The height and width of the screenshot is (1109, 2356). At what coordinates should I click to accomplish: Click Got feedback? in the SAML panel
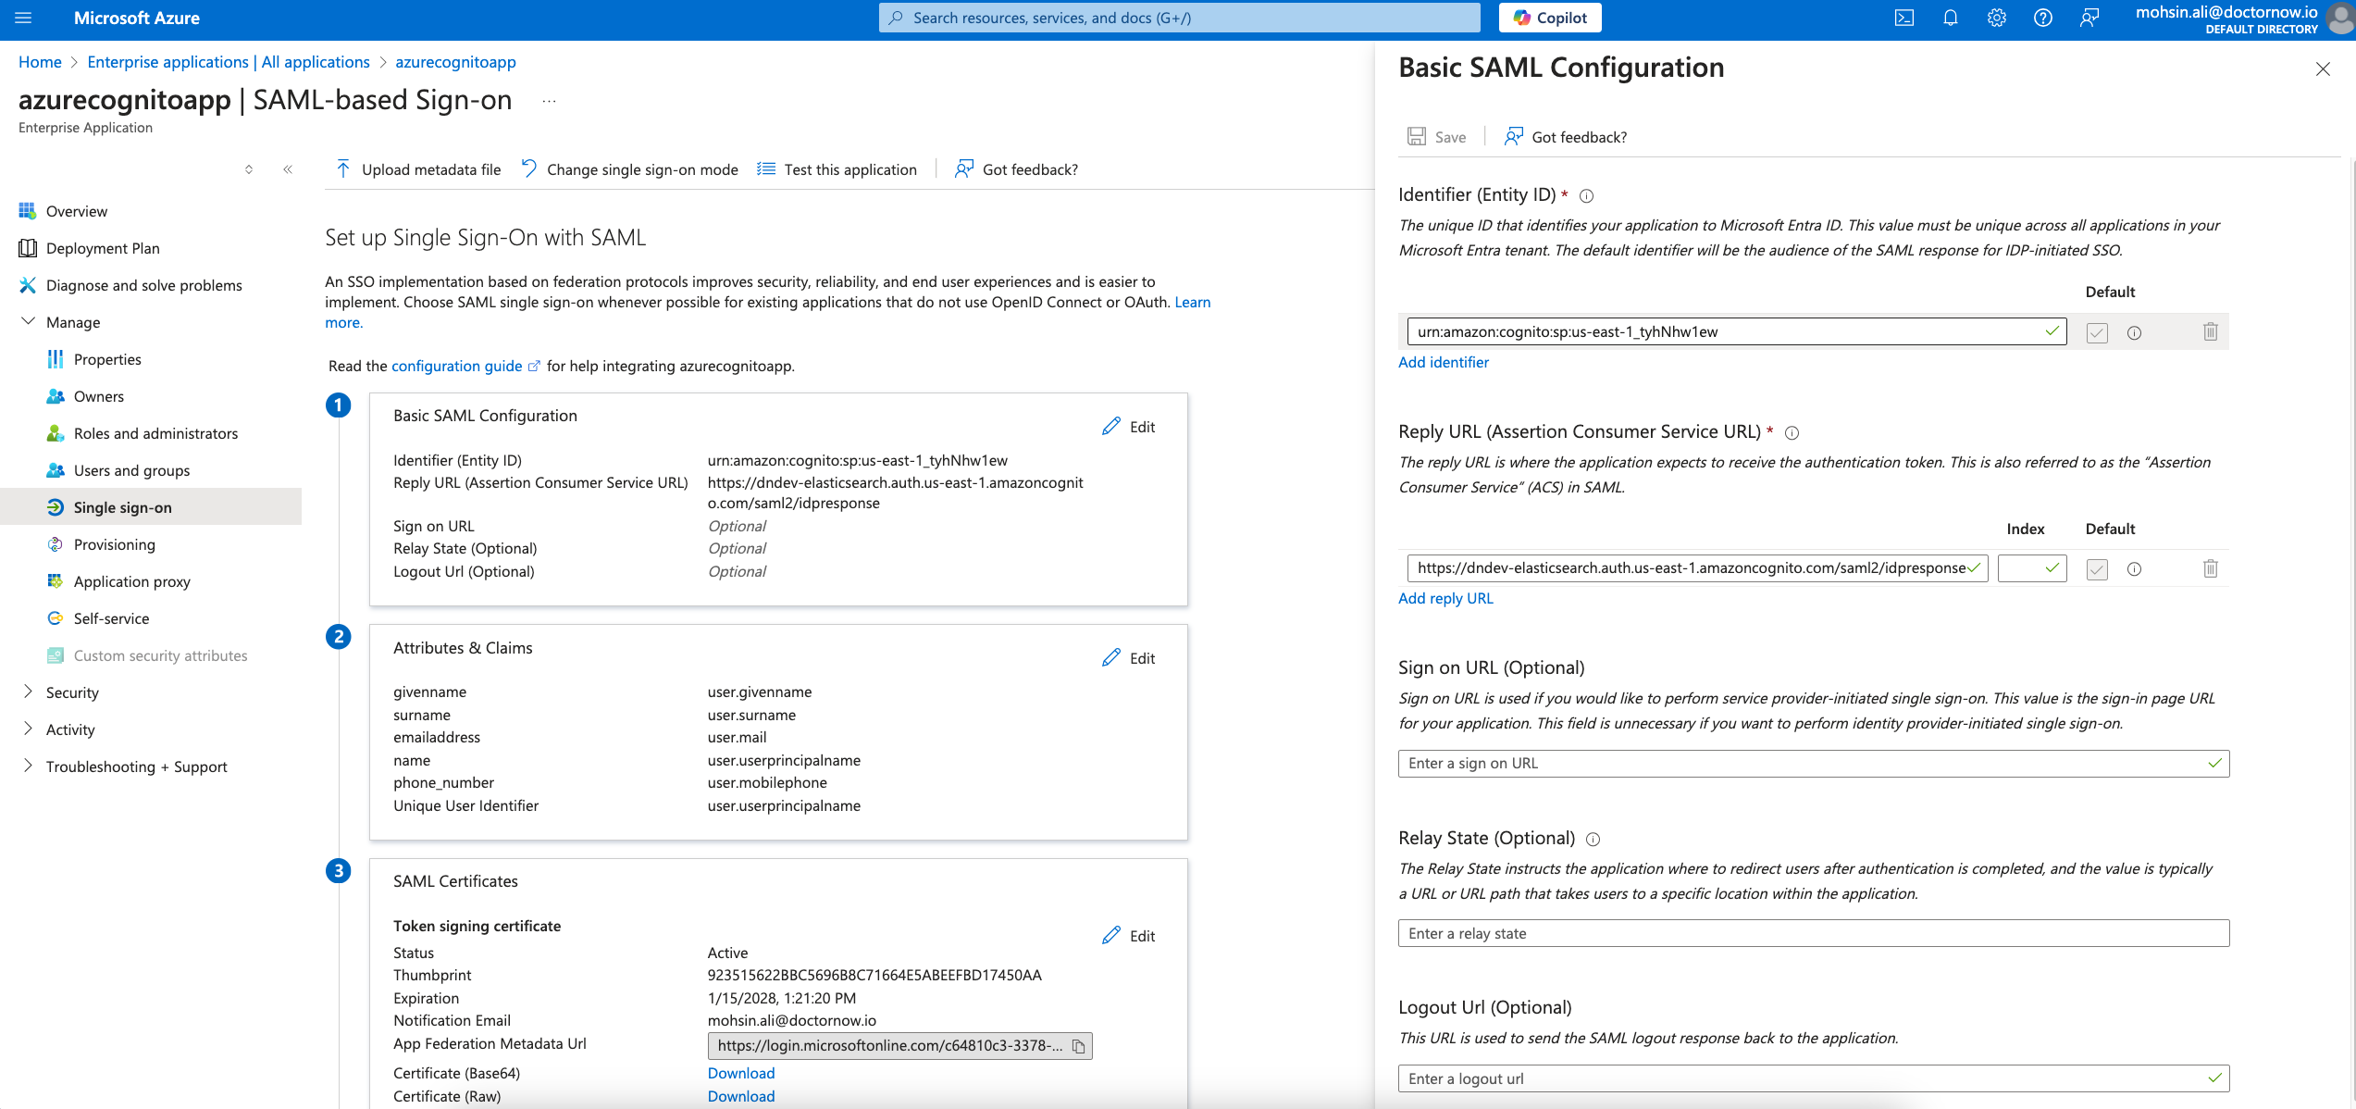click(1566, 137)
